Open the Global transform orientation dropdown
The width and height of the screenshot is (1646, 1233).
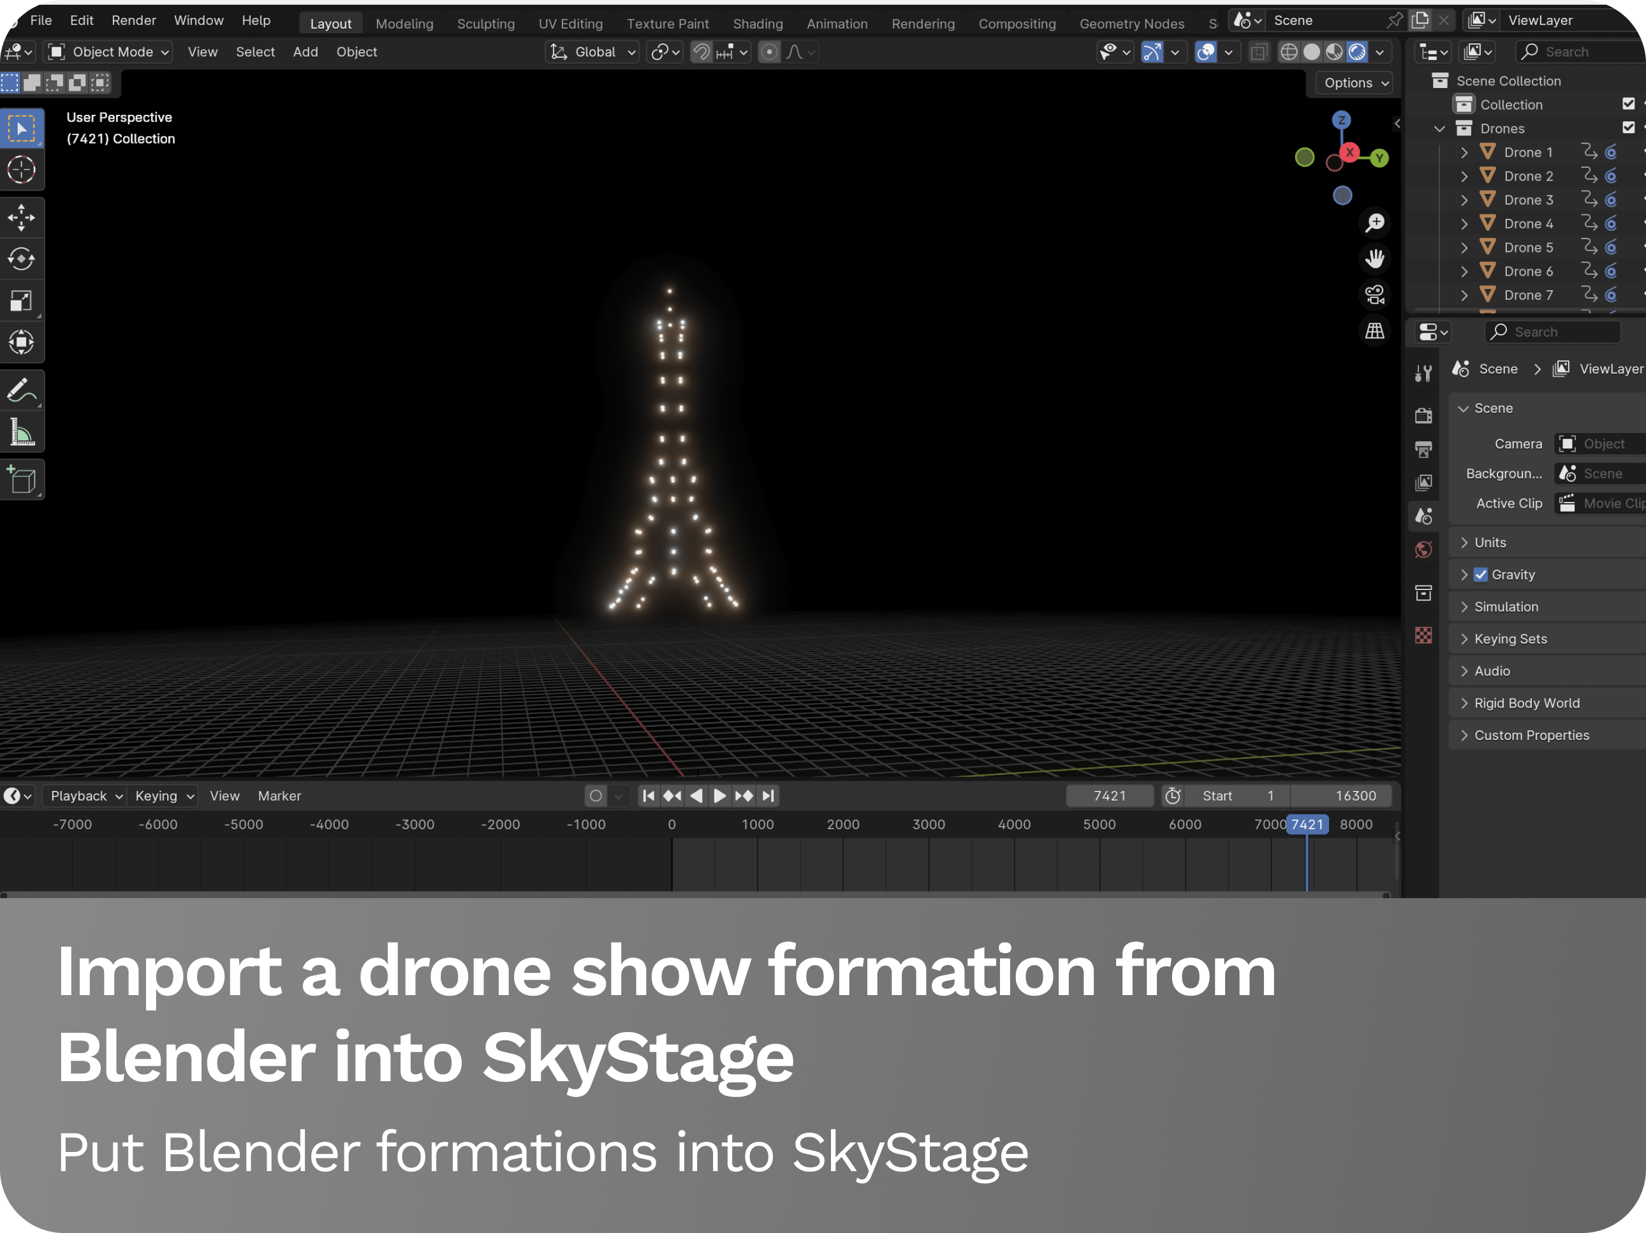point(593,52)
